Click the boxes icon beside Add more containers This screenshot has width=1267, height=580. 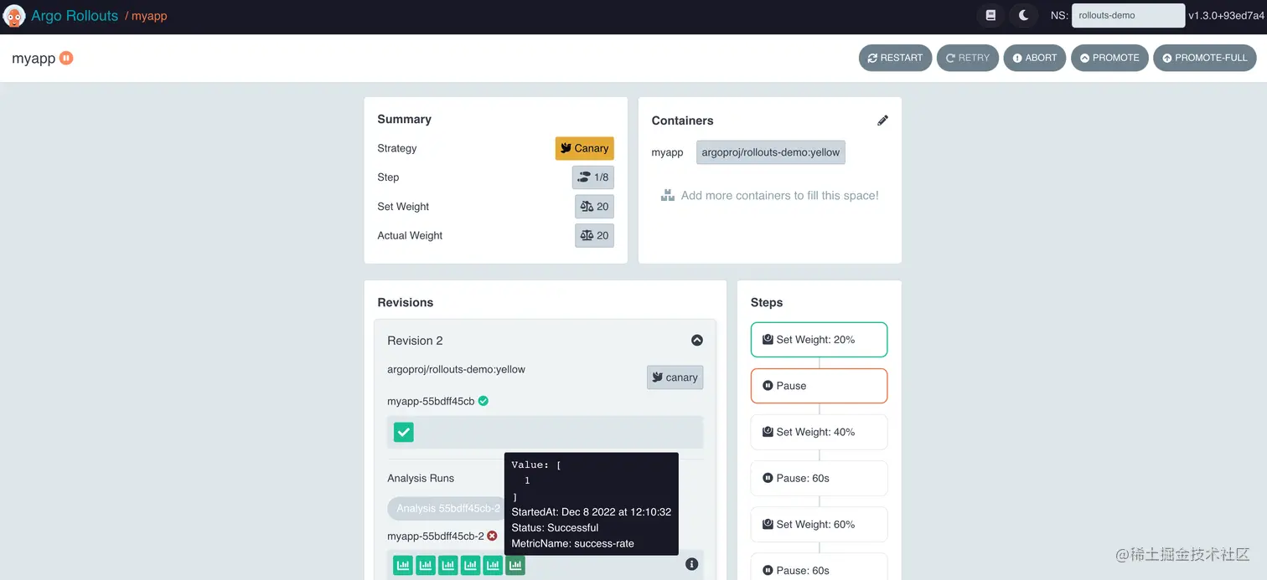pyautogui.click(x=668, y=196)
